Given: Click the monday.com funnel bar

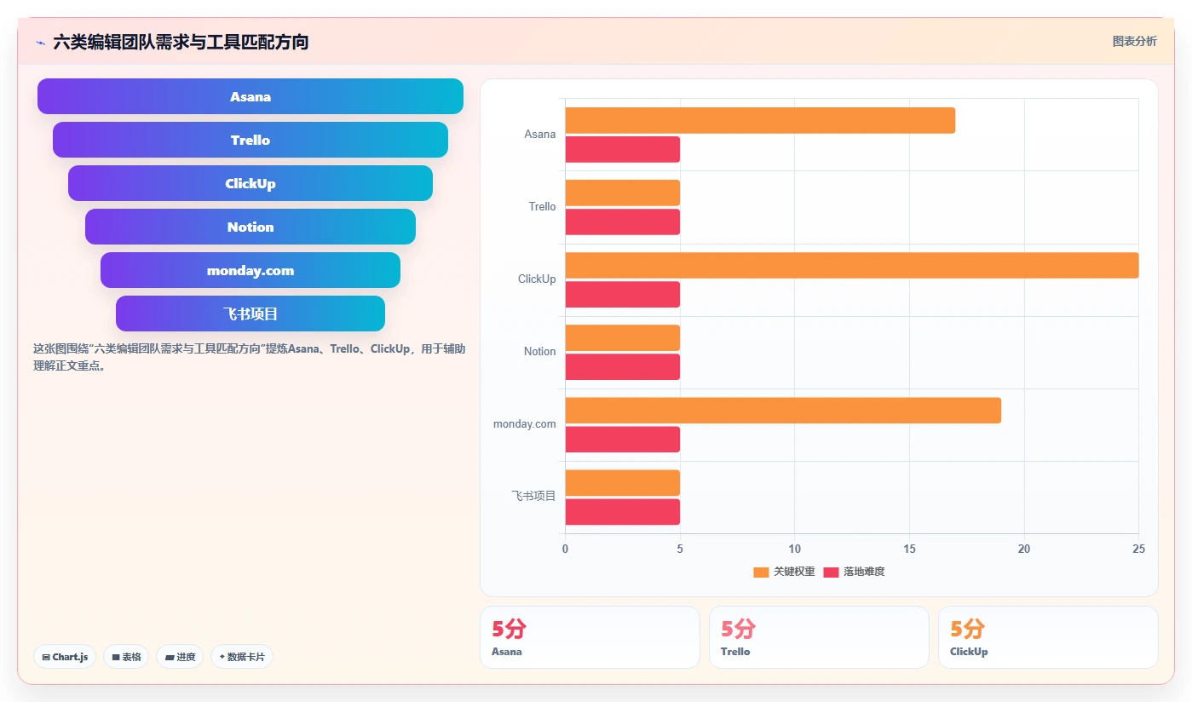Looking at the screenshot, I should click(x=250, y=270).
